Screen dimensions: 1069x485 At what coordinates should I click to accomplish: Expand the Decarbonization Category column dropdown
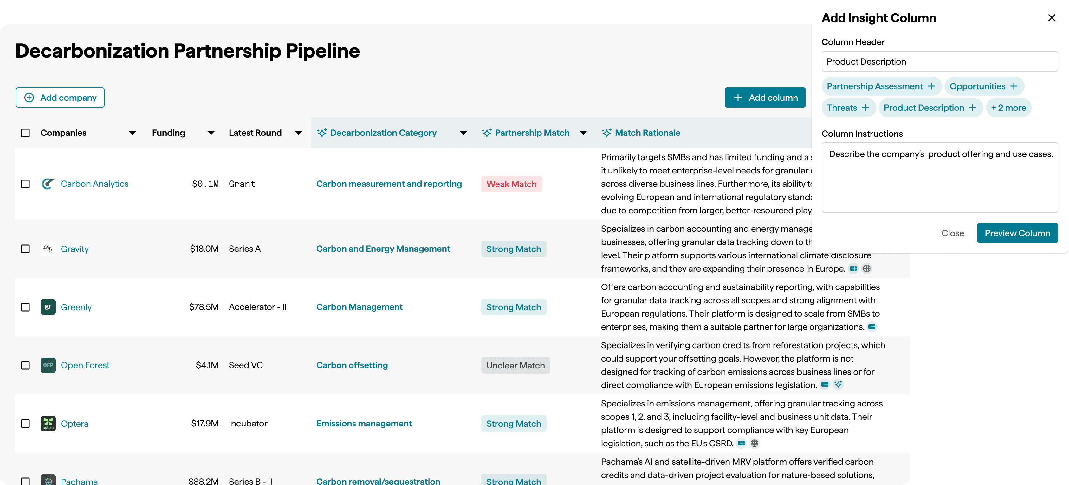[x=463, y=133]
